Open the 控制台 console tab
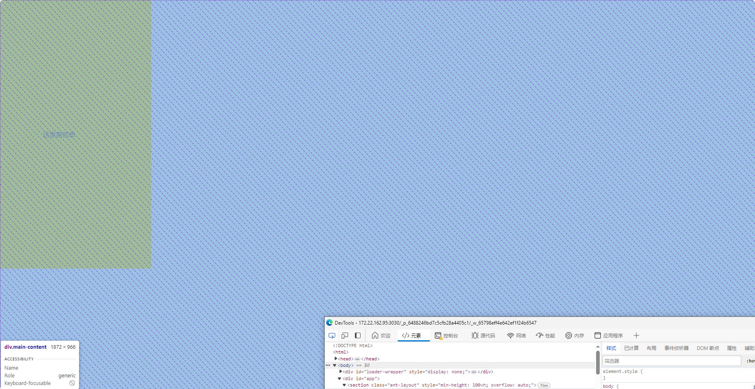This screenshot has height=389, width=755. 446,335
